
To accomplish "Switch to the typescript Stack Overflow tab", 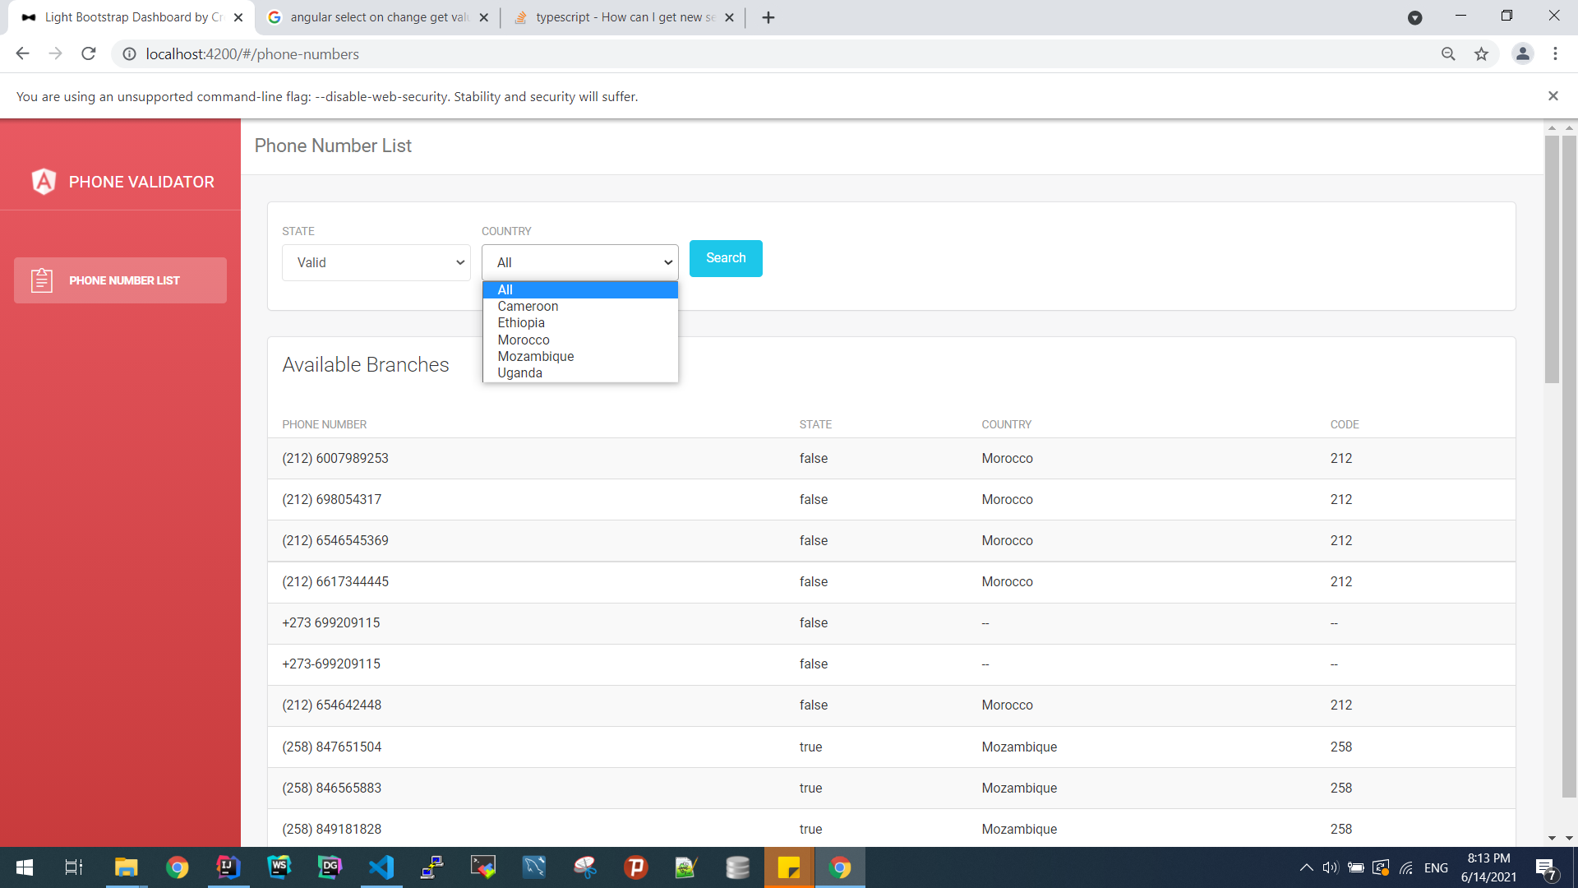I will [623, 17].
